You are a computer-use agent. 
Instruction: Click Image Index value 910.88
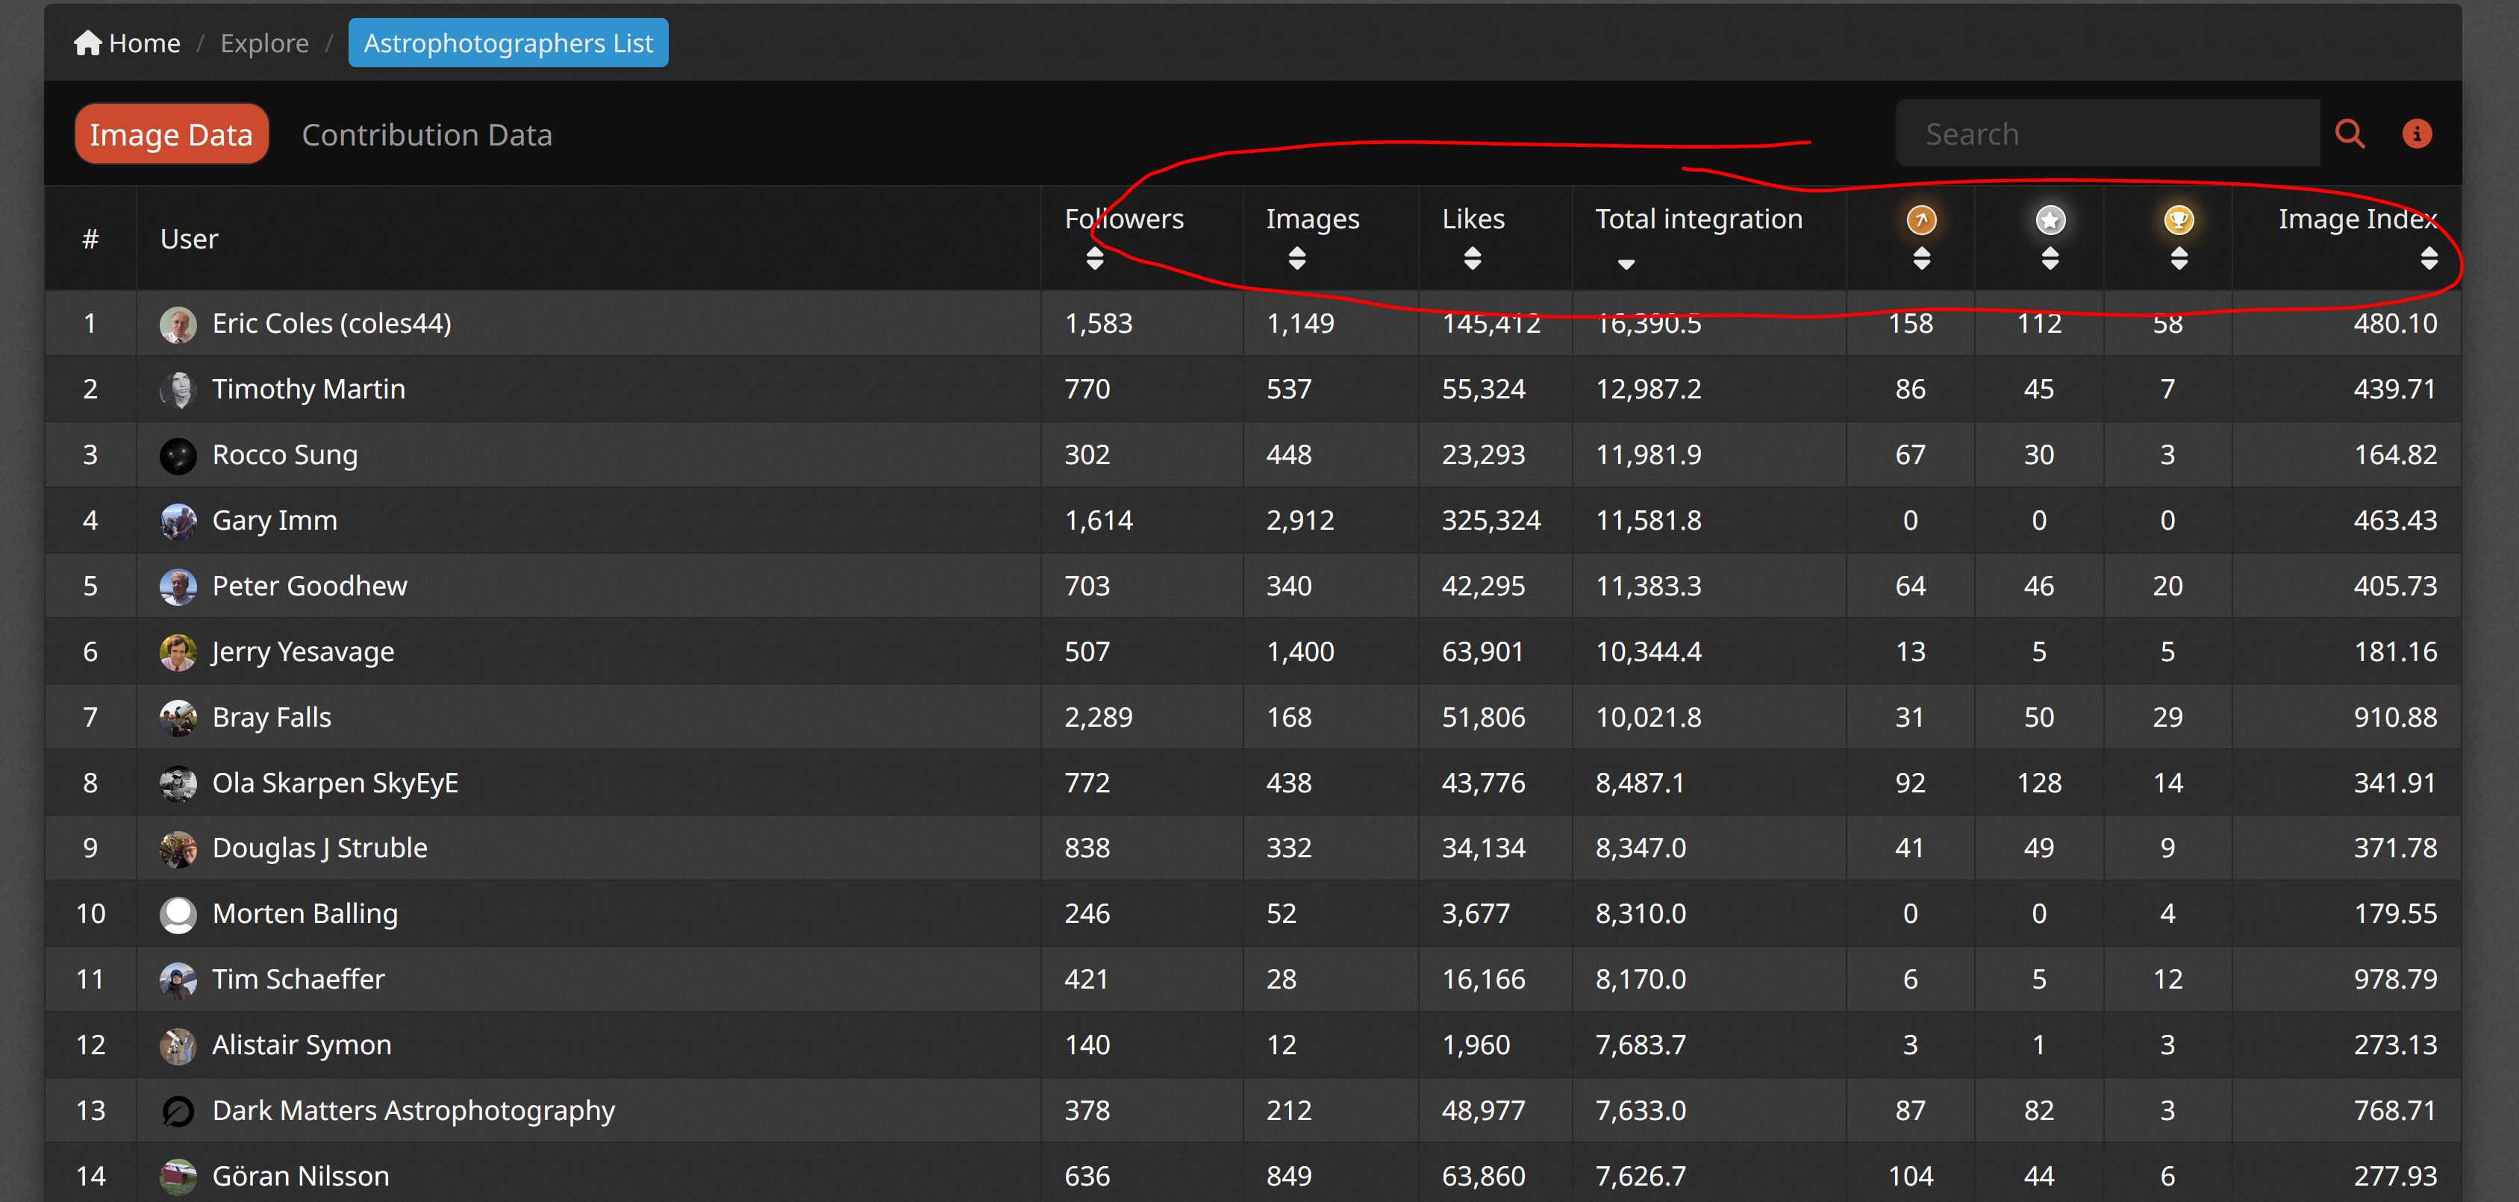[x=2395, y=716]
